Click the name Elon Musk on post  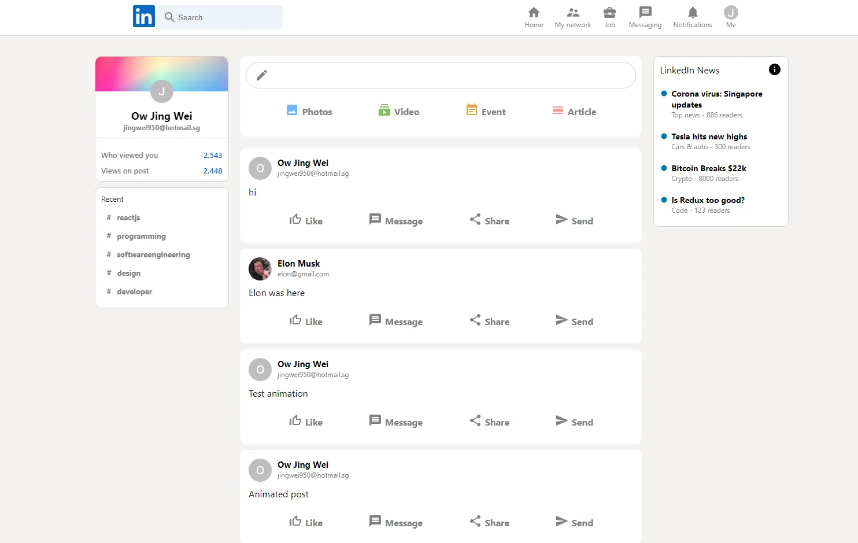tap(298, 264)
